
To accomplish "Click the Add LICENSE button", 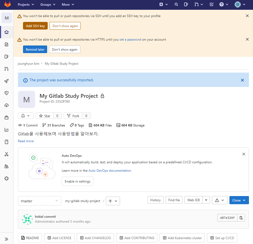I will pos(59,238).
